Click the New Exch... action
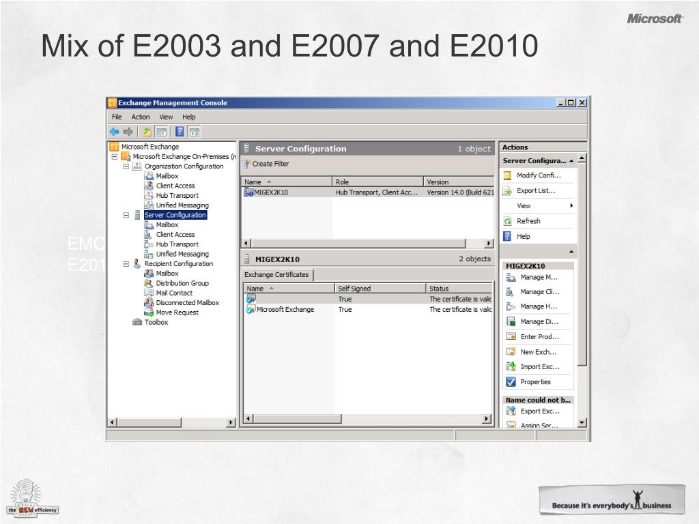This screenshot has height=524, width=699. [x=539, y=352]
